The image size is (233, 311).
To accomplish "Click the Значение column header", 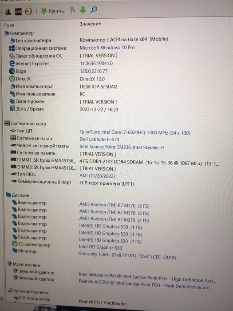I will coord(91,24).
